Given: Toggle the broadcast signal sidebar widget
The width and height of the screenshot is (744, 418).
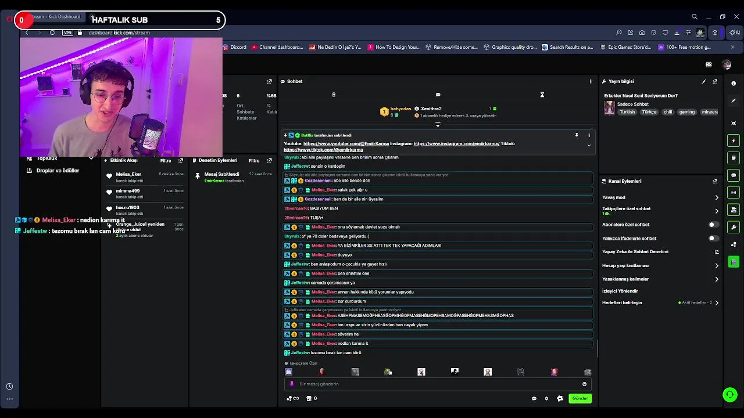Looking at the screenshot, I should coord(734,192).
